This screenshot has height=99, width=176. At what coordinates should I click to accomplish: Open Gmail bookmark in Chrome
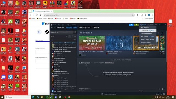point(51,18)
